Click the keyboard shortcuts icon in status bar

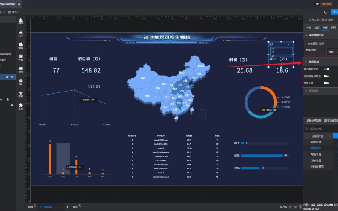click(x=295, y=207)
